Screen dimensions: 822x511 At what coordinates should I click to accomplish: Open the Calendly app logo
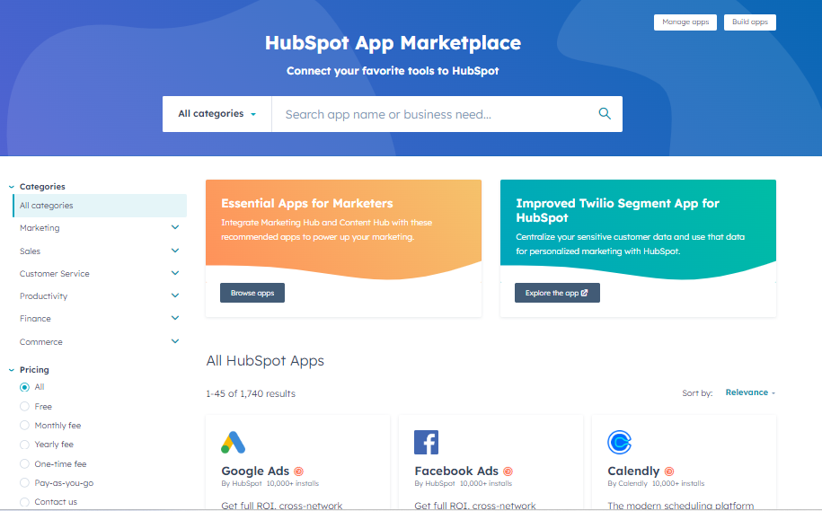click(619, 442)
